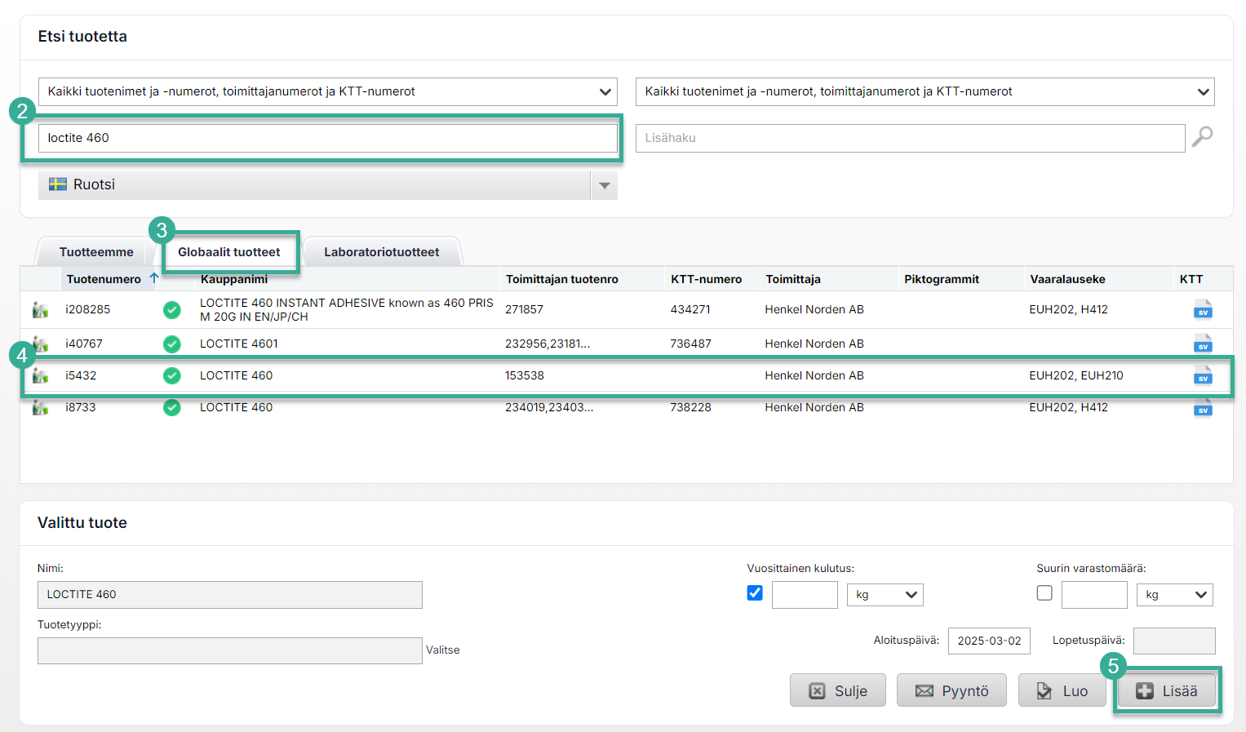Switch to the Globaalit tuotteet tab
The image size is (1246, 732).
[x=229, y=252]
